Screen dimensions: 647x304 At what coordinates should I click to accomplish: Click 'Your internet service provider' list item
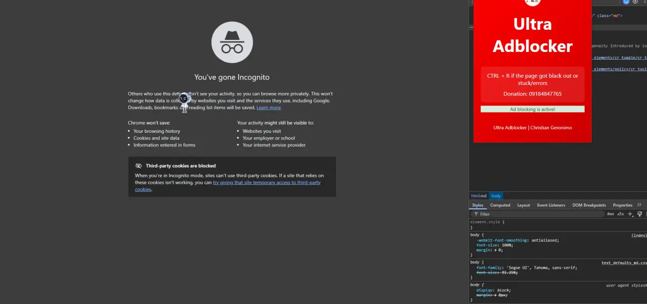pos(274,145)
